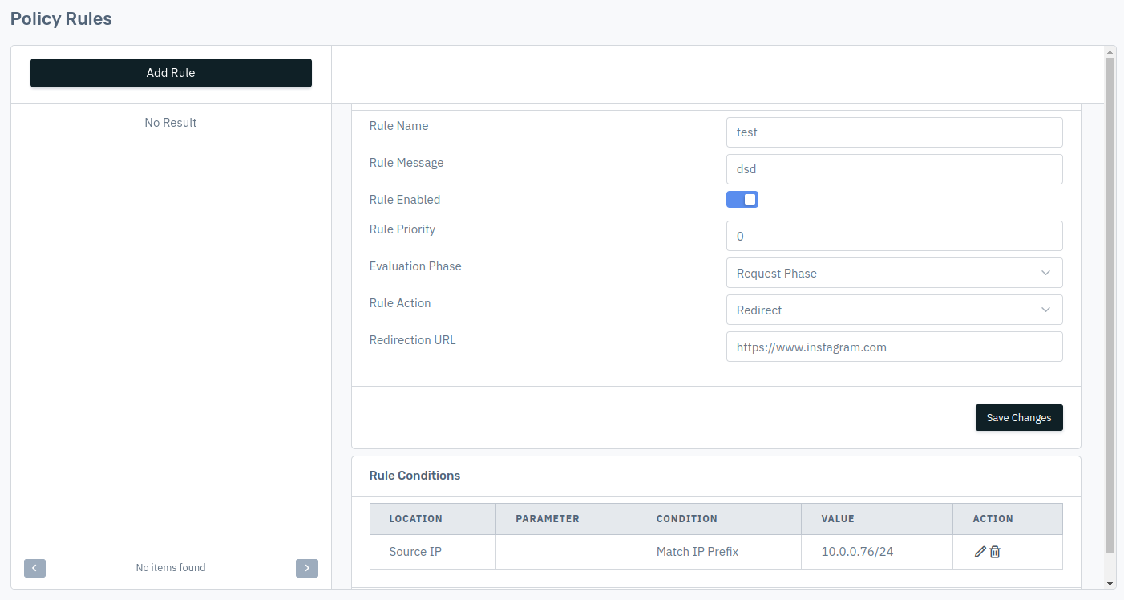Click the Rule Conditions heading
Image resolution: width=1124 pixels, height=600 pixels.
[x=414, y=476]
